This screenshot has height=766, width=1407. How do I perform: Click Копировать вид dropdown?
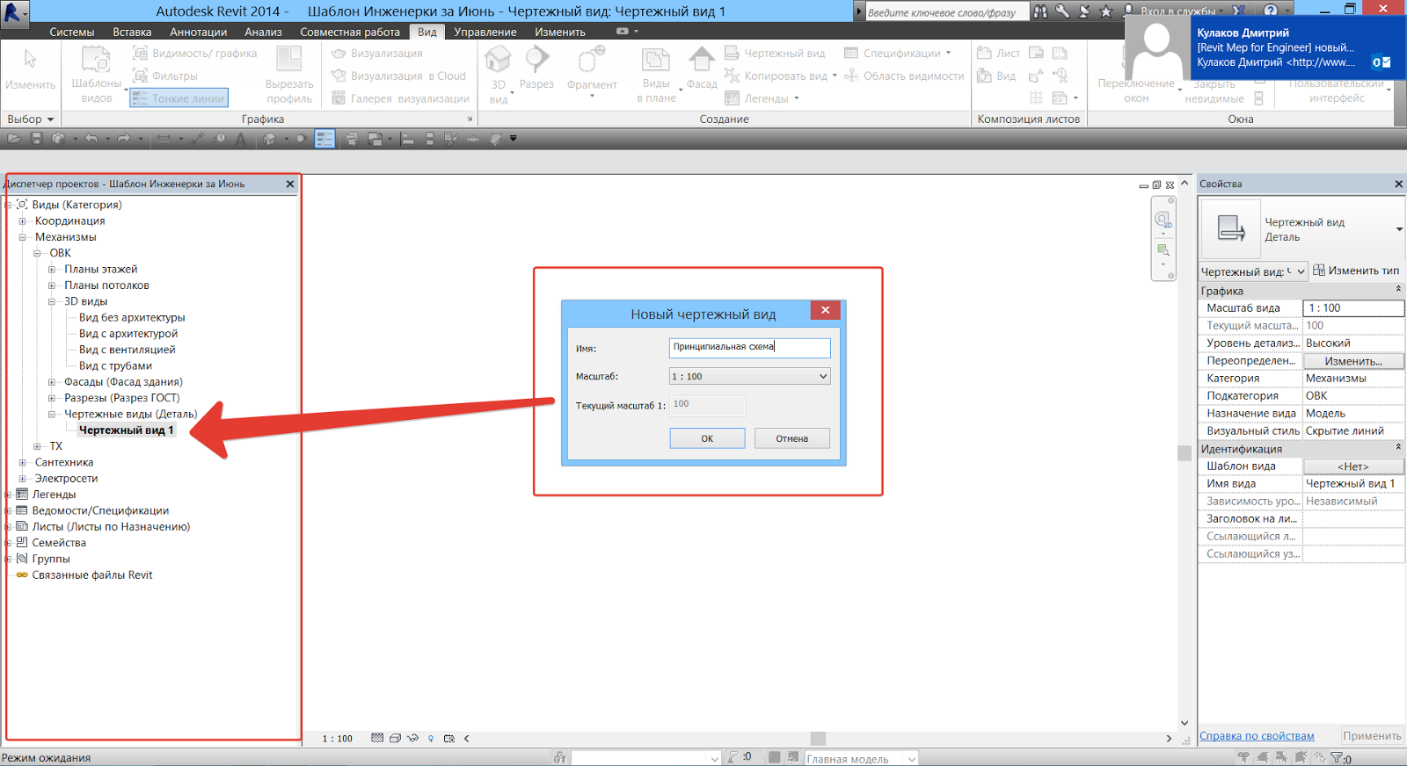pos(781,76)
